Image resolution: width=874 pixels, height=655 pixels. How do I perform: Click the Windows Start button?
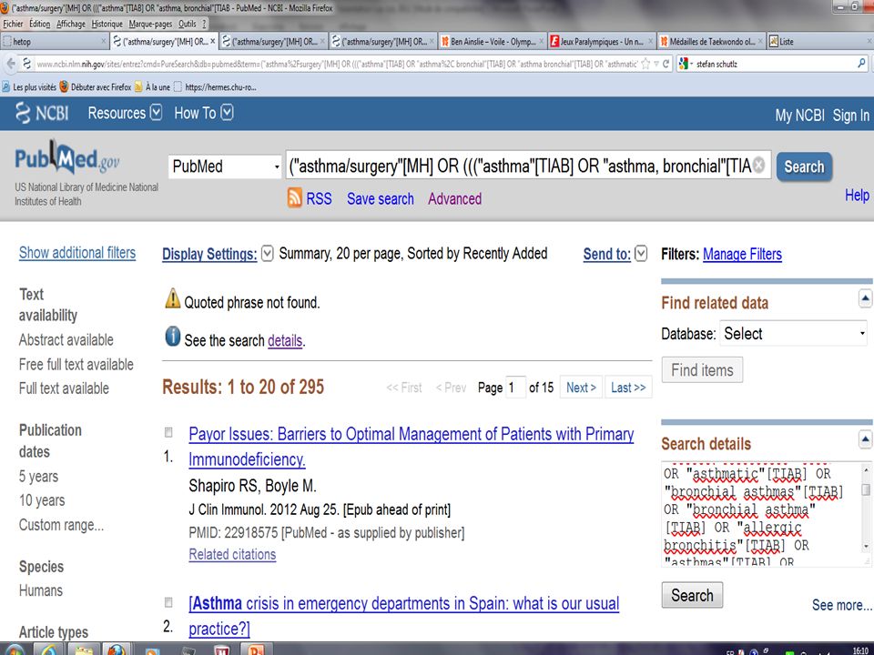pos(14,650)
